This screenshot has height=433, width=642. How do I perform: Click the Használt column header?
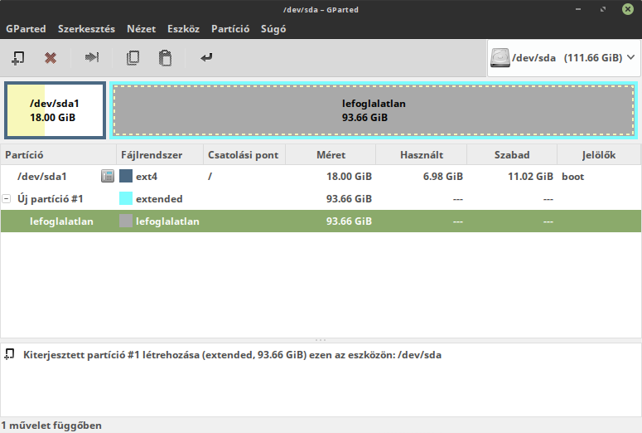pos(422,155)
